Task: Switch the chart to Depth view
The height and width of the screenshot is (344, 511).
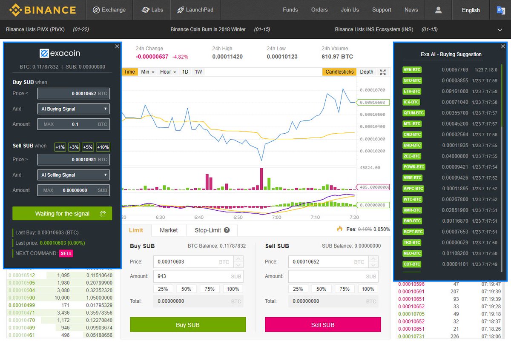Action: pos(366,72)
